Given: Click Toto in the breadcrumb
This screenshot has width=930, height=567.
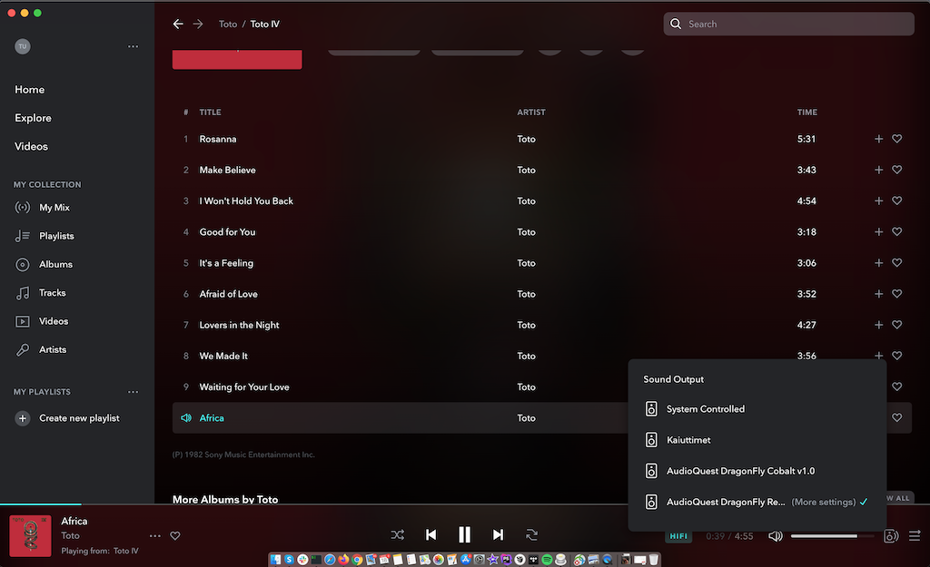Looking at the screenshot, I should pos(228,24).
